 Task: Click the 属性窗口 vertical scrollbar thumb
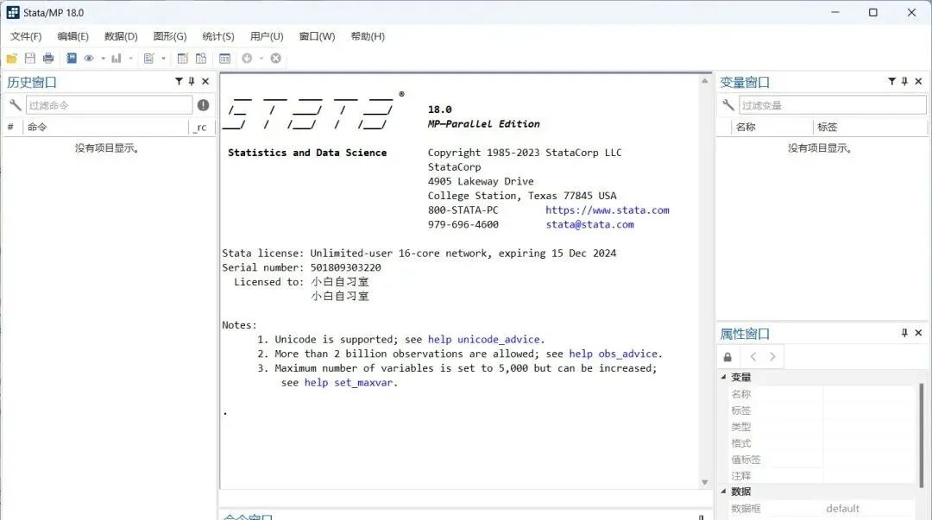(922, 435)
